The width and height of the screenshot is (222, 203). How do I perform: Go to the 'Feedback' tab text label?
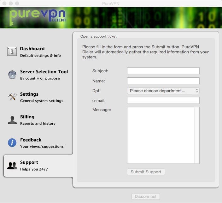[x=31, y=140]
